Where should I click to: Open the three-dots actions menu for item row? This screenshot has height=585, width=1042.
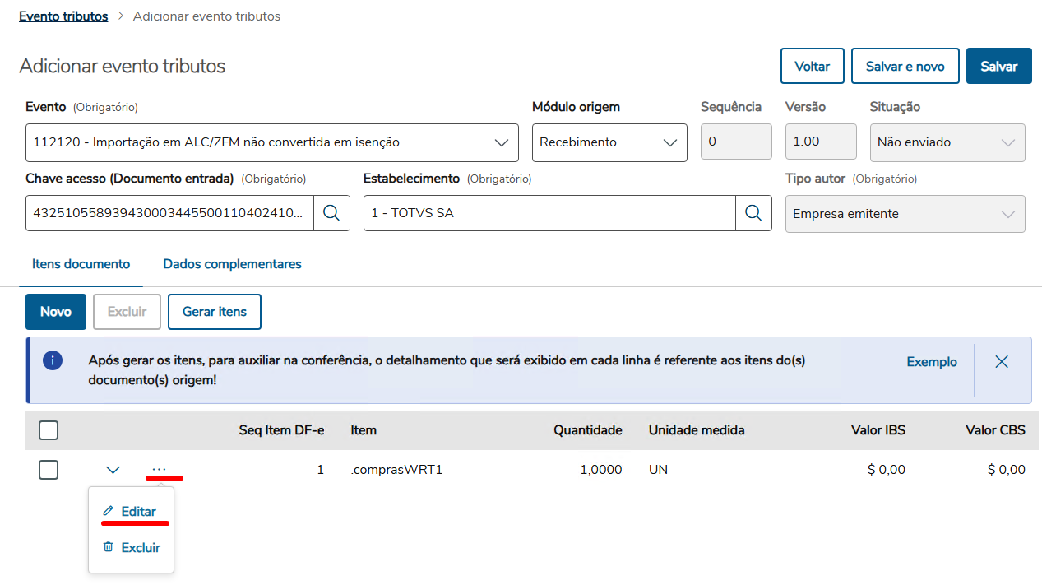[159, 470]
